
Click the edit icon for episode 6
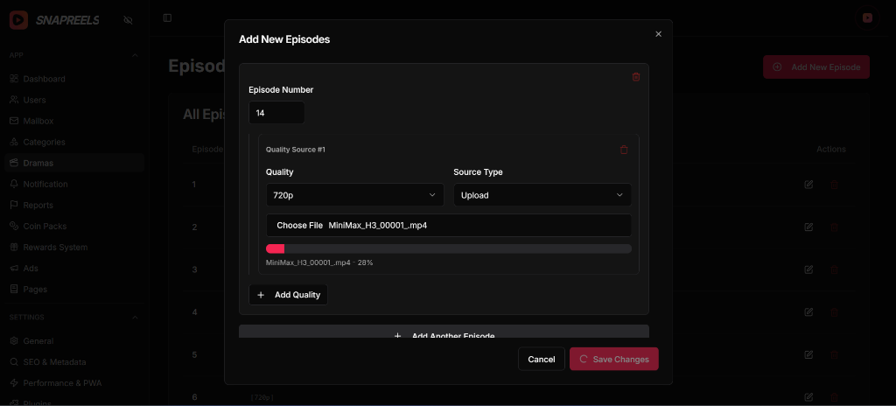[808, 397]
